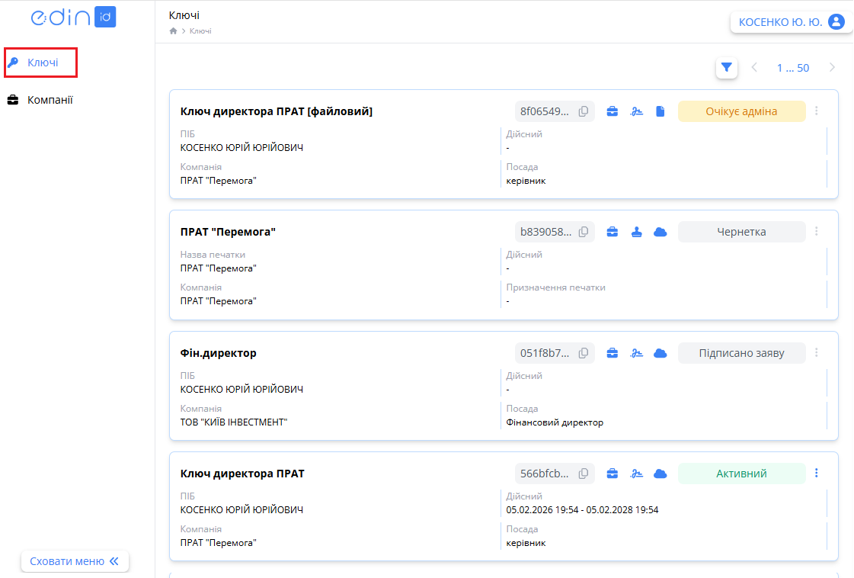
Task: Open more actions for the Підписано заяву key
Action: click(x=817, y=353)
